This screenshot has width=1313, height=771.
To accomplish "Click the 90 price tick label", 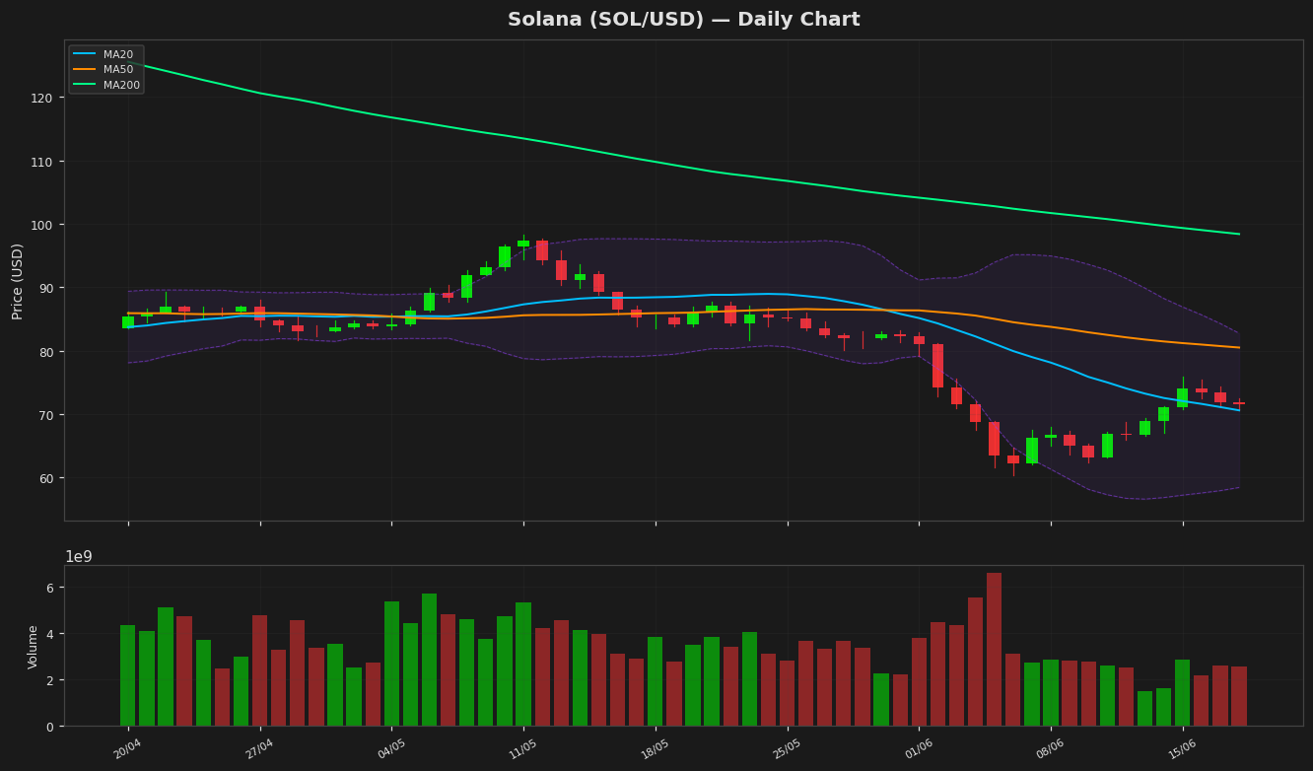I will point(45,288).
